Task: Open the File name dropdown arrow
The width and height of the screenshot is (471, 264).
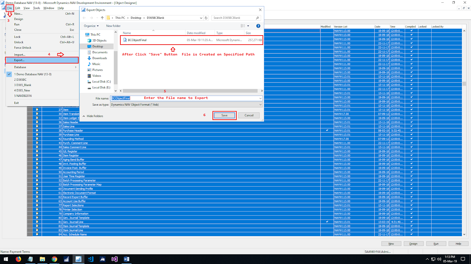Action: pyautogui.click(x=260, y=99)
